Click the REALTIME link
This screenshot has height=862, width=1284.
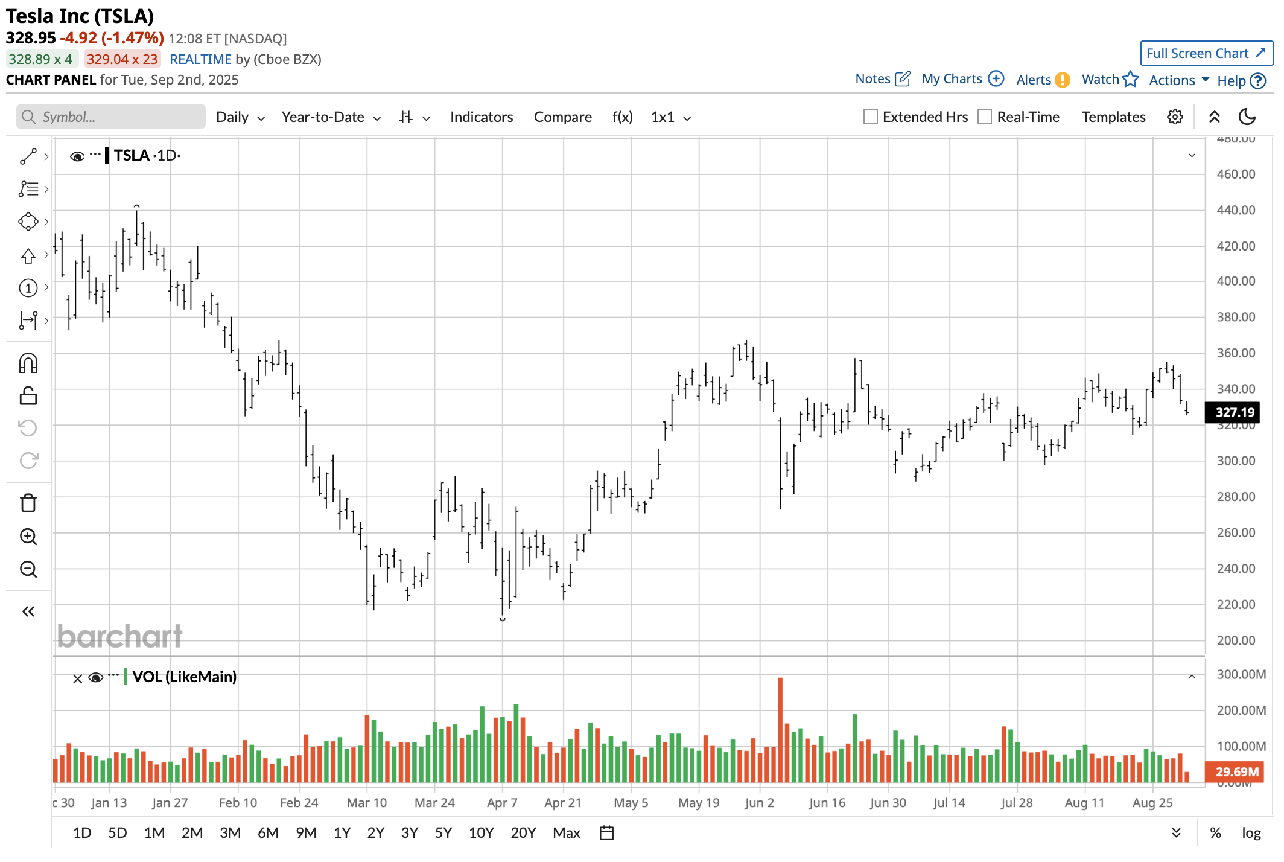[200, 59]
